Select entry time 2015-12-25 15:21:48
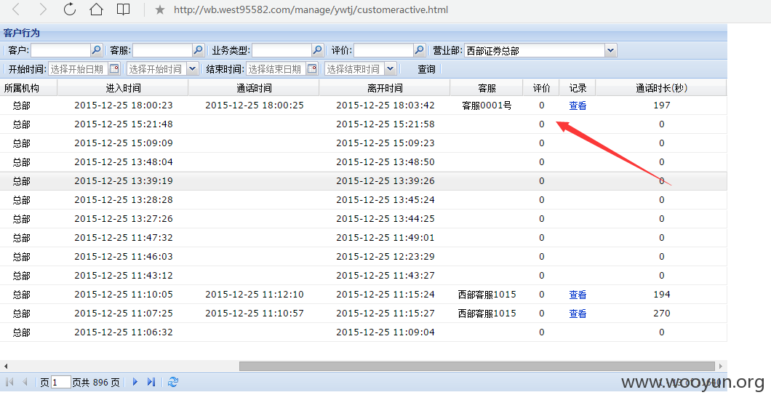The height and width of the screenshot is (403, 771). tap(124, 124)
